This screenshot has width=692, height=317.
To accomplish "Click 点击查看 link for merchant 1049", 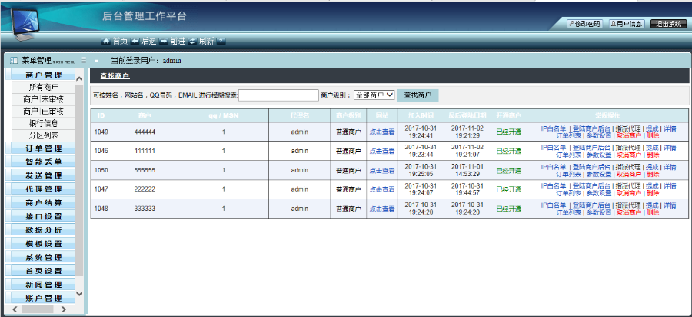I will (381, 132).
